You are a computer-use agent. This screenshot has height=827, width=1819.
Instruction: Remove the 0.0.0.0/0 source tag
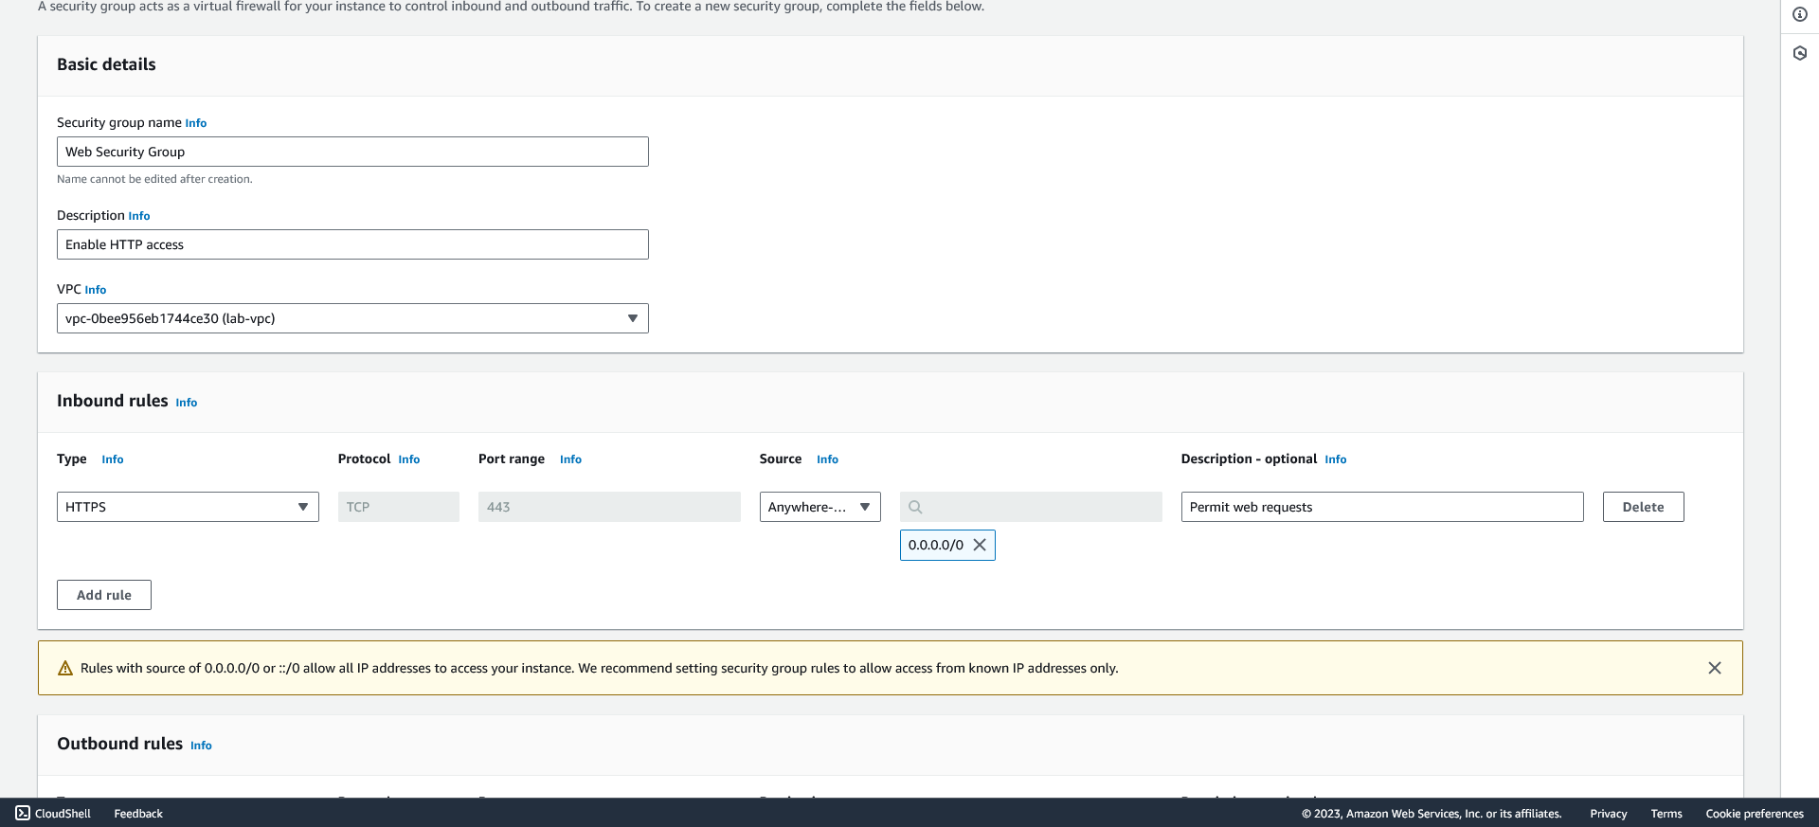[x=980, y=545]
